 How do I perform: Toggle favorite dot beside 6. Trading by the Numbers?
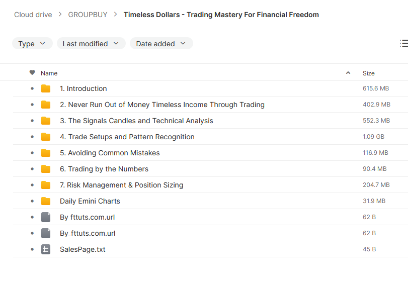(x=32, y=169)
